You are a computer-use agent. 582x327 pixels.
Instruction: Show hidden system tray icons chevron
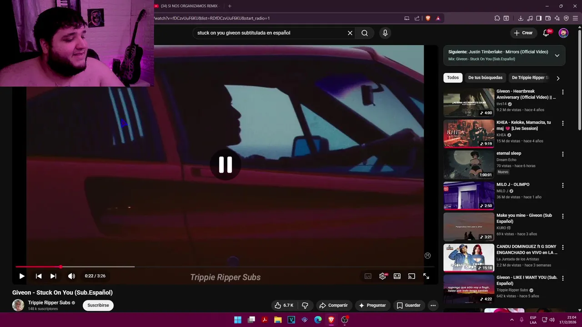[x=512, y=320]
